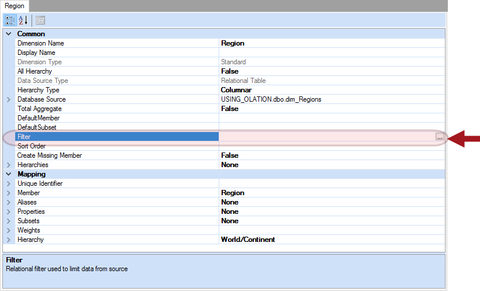Screen dimensions: 480x291
Task: Click the Alphabetical sort toolbar icon
Action: (x=23, y=20)
